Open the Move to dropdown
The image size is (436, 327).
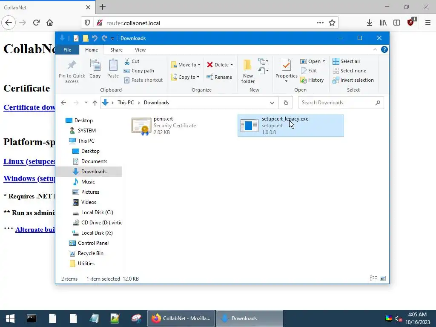point(186,65)
